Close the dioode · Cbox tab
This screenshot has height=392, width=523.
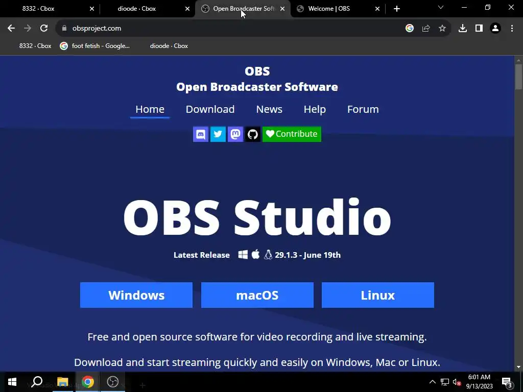[x=187, y=9]
